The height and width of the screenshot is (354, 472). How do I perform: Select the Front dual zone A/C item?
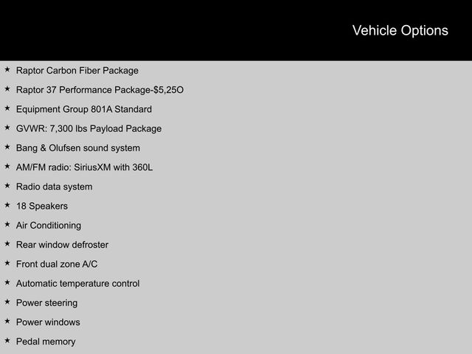(x=57, y=264)
